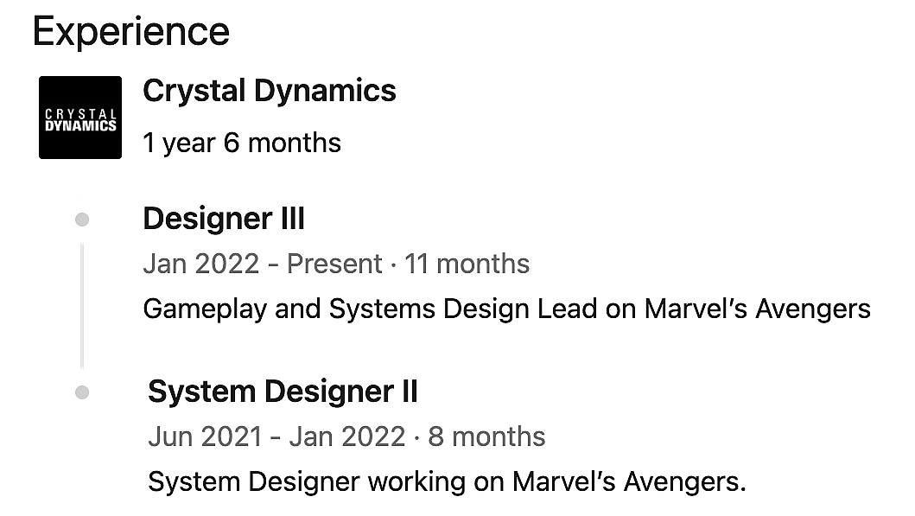Click the "Jun 2021" start date
915x516 pixels.
pos(204,436)
